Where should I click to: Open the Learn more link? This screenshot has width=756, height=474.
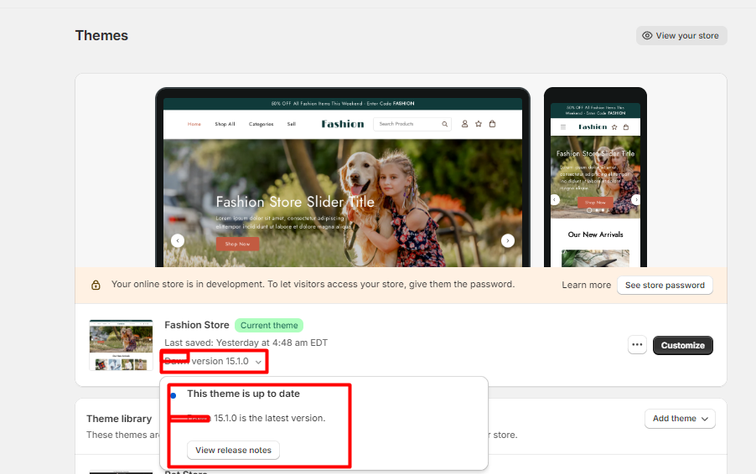pos(587,286)
